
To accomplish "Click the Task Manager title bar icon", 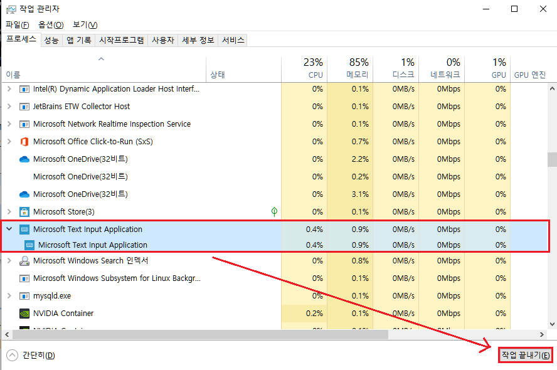I will [11, 9].
